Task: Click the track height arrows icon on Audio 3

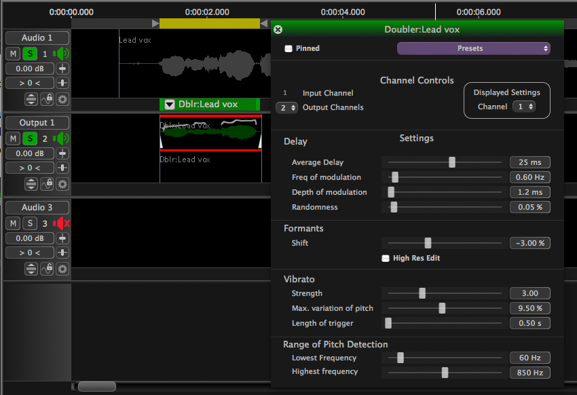Action: (31, 269)
